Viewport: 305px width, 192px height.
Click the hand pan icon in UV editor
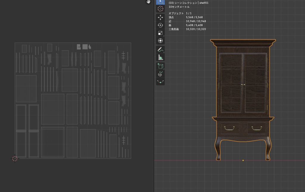148,2
